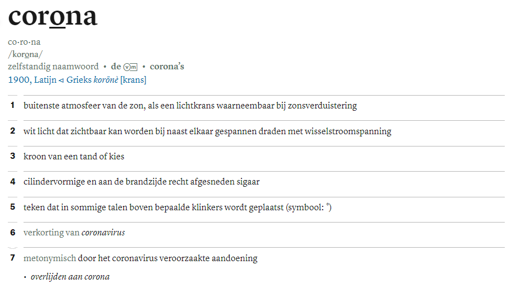Click the number 7 definition marker
The width and height of the screenshot is (507, 293).
[13, 258]
